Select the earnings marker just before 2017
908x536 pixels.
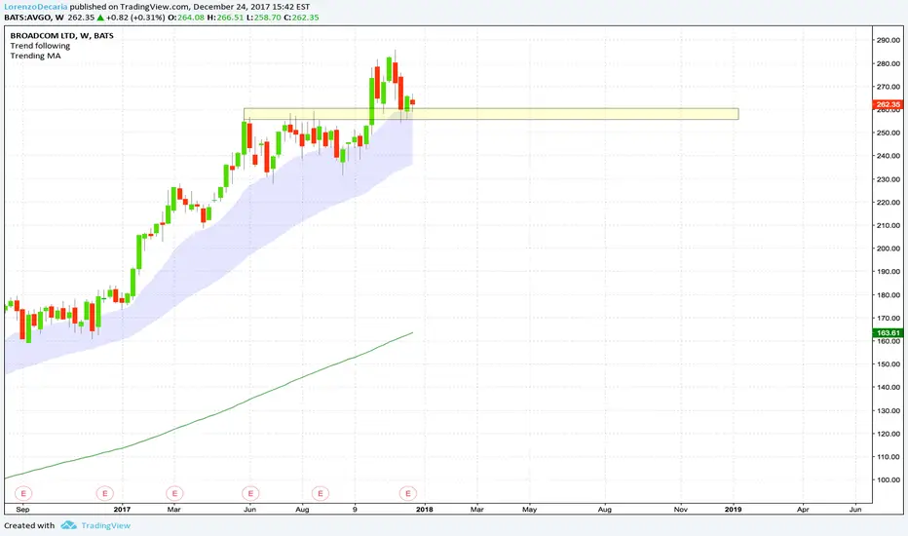tap(105, 494)
